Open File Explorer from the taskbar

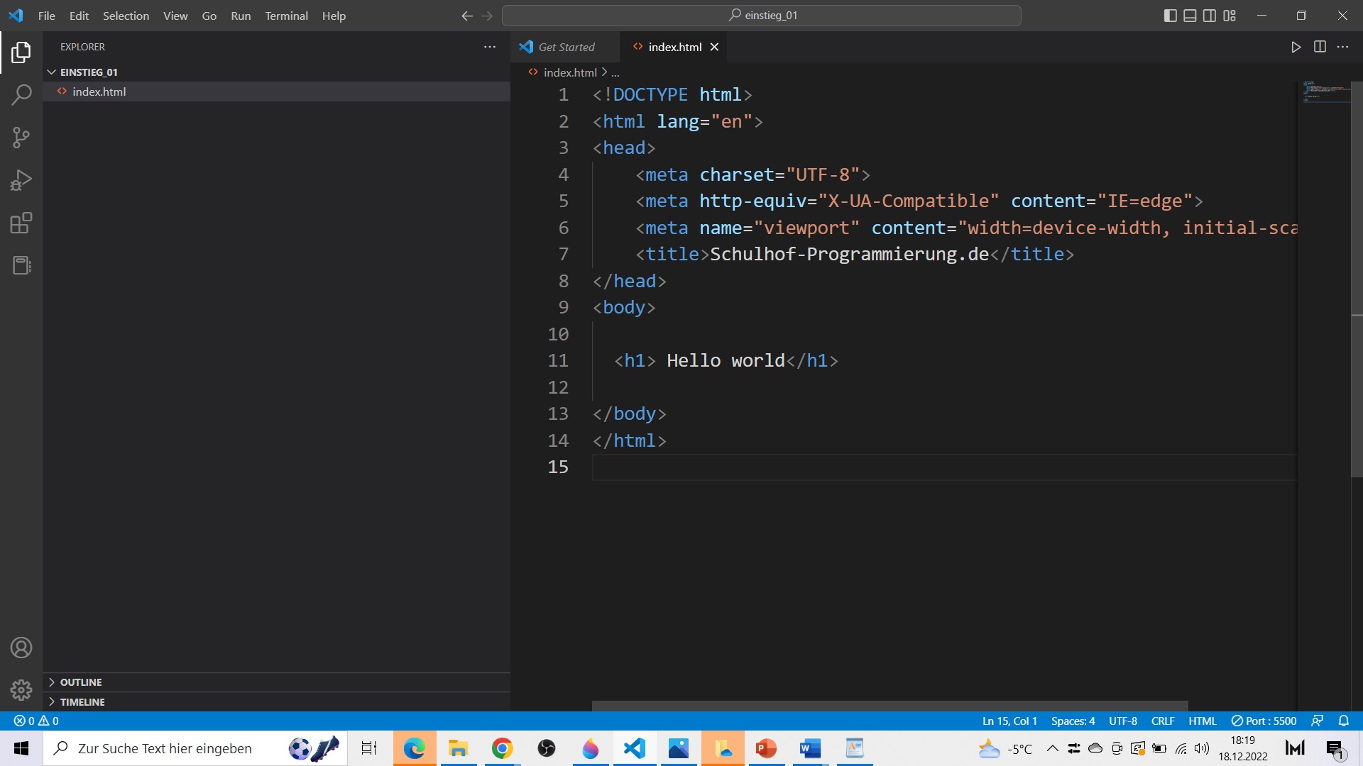point(459,748)
